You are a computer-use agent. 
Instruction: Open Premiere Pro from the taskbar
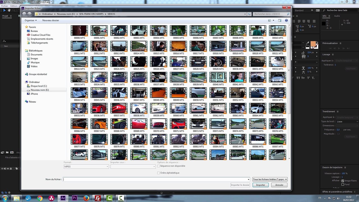(75, 198)
